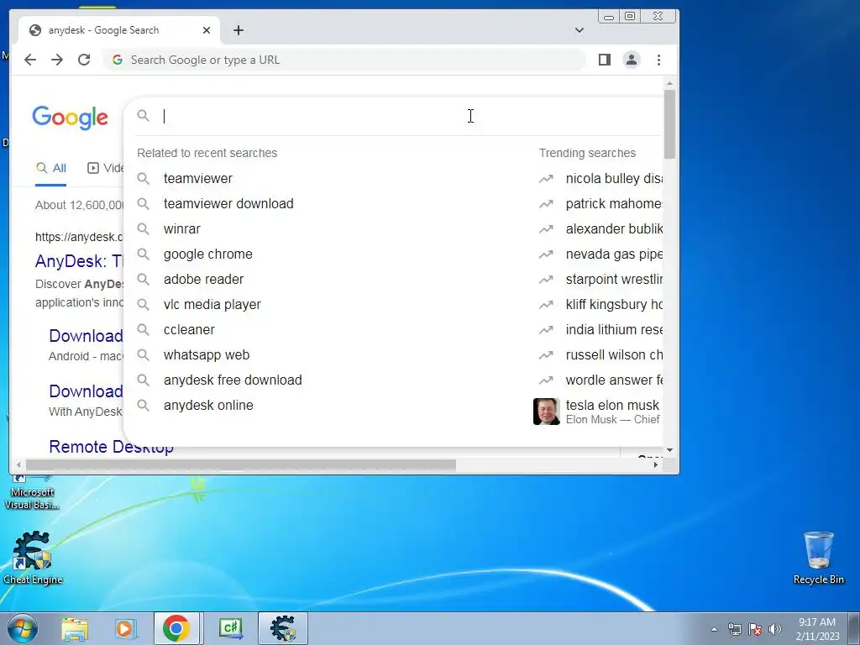Screen dimensions: 860x645
Task: Pick the google chrome suggestion
Action: tap(208, 254)
